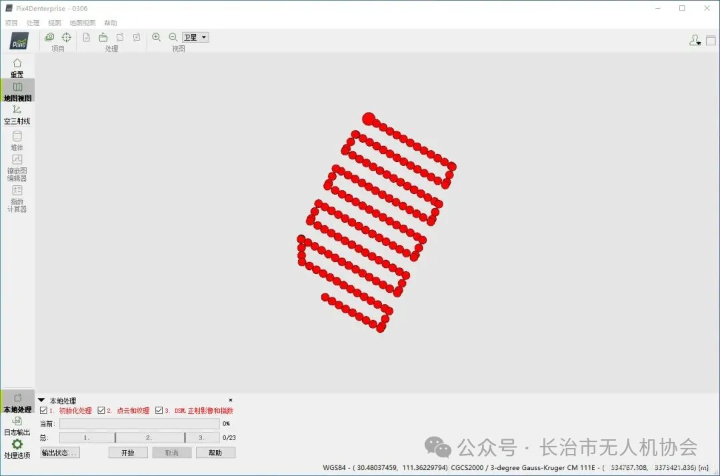Open the 视图 menu
The image size is (720, 476).
tap(54, 23)
